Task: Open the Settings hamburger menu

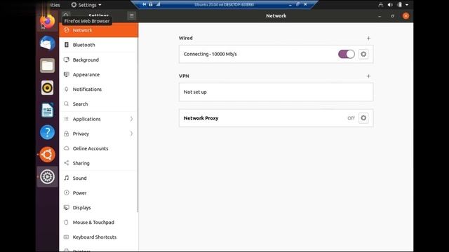Action: point(132,15)
